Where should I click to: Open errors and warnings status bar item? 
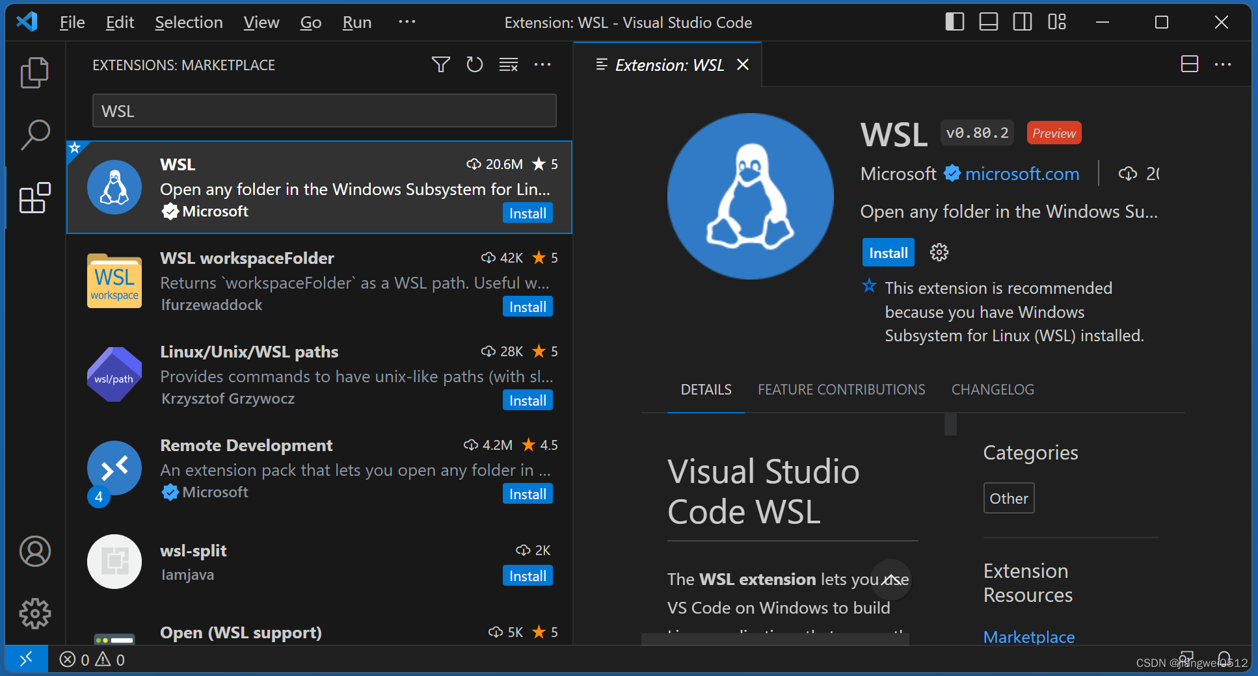pyautogui.click(x=92, y=660)
